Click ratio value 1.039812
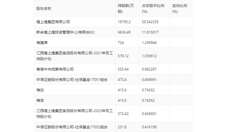This screenshot has height=132, width=226. pos(149,56)
